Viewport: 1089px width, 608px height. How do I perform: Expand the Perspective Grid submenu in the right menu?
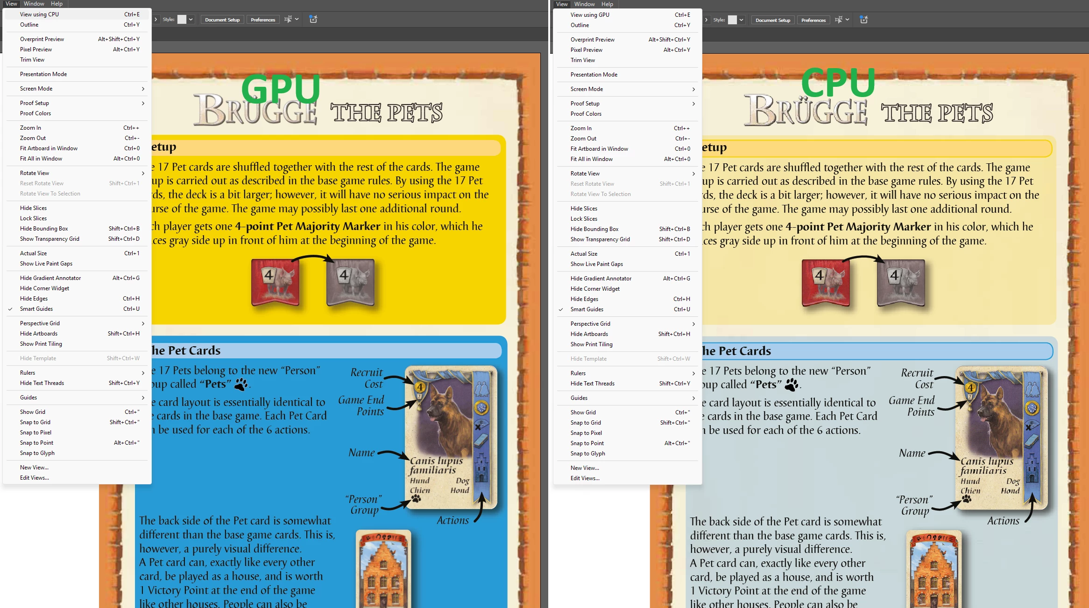693,323
